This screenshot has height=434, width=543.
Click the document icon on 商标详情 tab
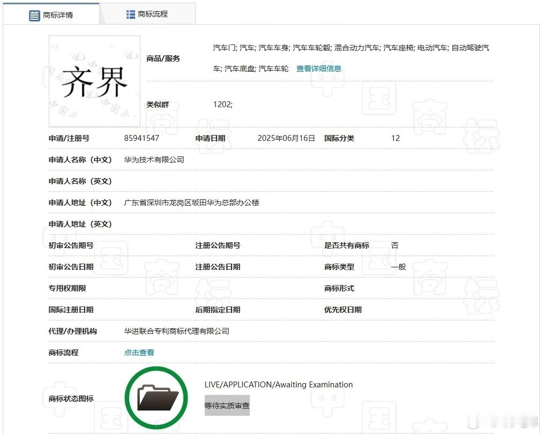click(33, 14)
